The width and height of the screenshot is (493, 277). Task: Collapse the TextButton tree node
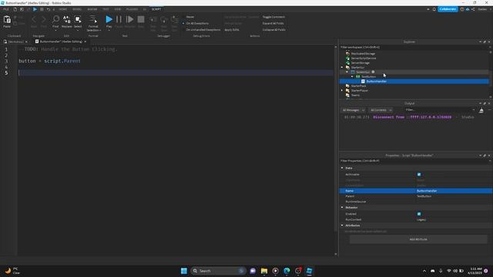(x=352, y=77)
